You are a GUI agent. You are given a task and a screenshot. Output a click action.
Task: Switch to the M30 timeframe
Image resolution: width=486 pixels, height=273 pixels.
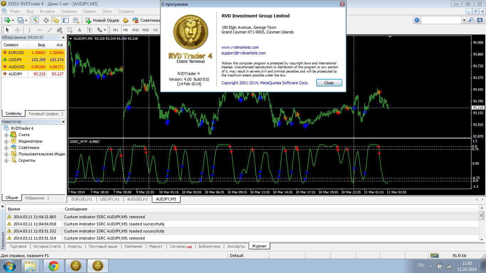tap(146, 30)
